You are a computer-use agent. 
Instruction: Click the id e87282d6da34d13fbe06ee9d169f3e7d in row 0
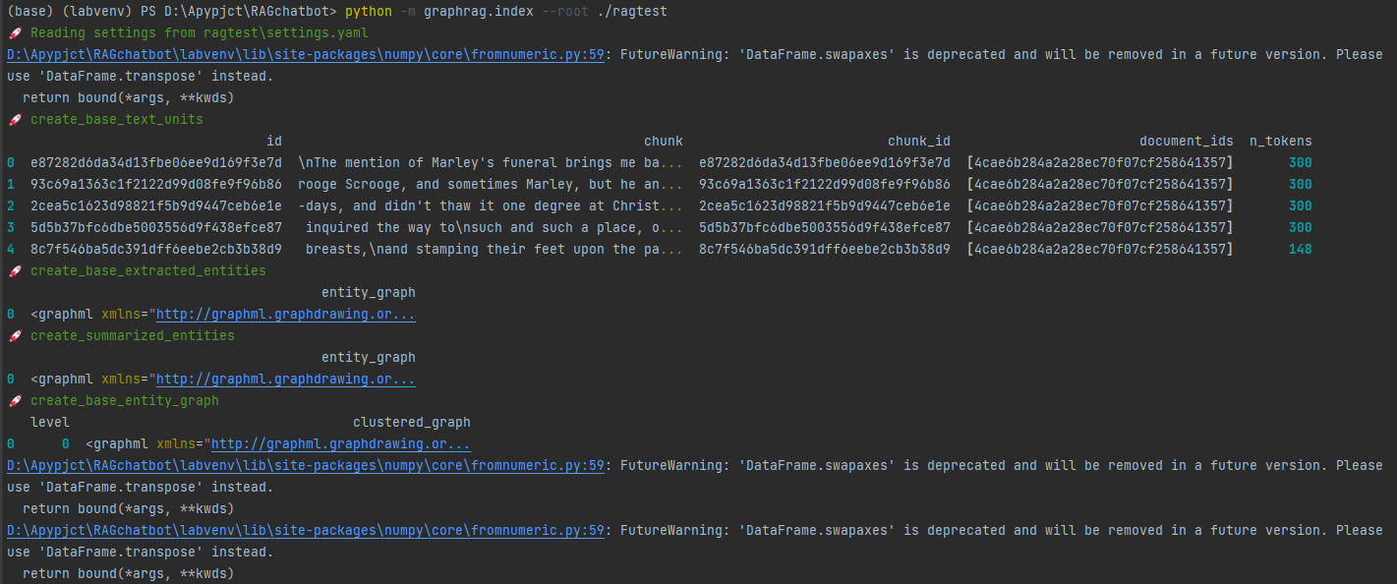[156, 163]
